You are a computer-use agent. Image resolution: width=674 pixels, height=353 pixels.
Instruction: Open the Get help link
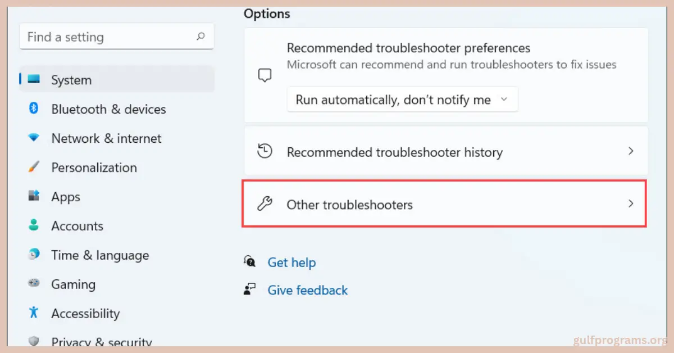tap(292, 263)
